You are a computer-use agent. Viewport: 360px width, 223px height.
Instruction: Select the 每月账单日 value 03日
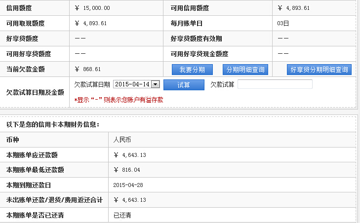coord(283,23)
